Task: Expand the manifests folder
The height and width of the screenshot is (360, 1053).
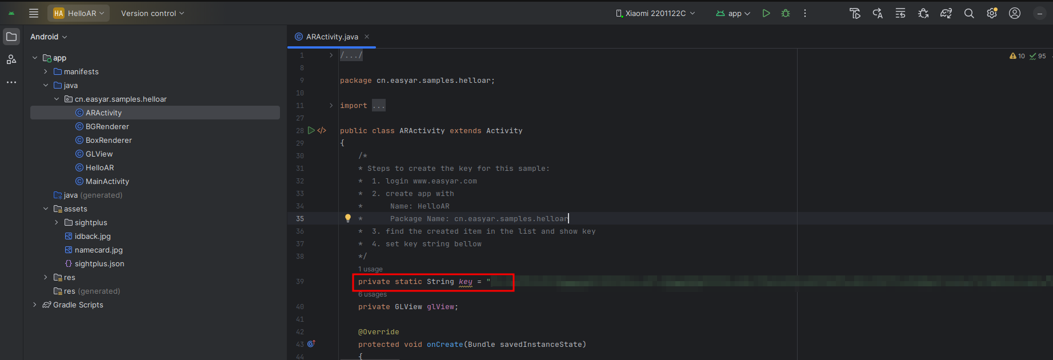Action: 46,71
